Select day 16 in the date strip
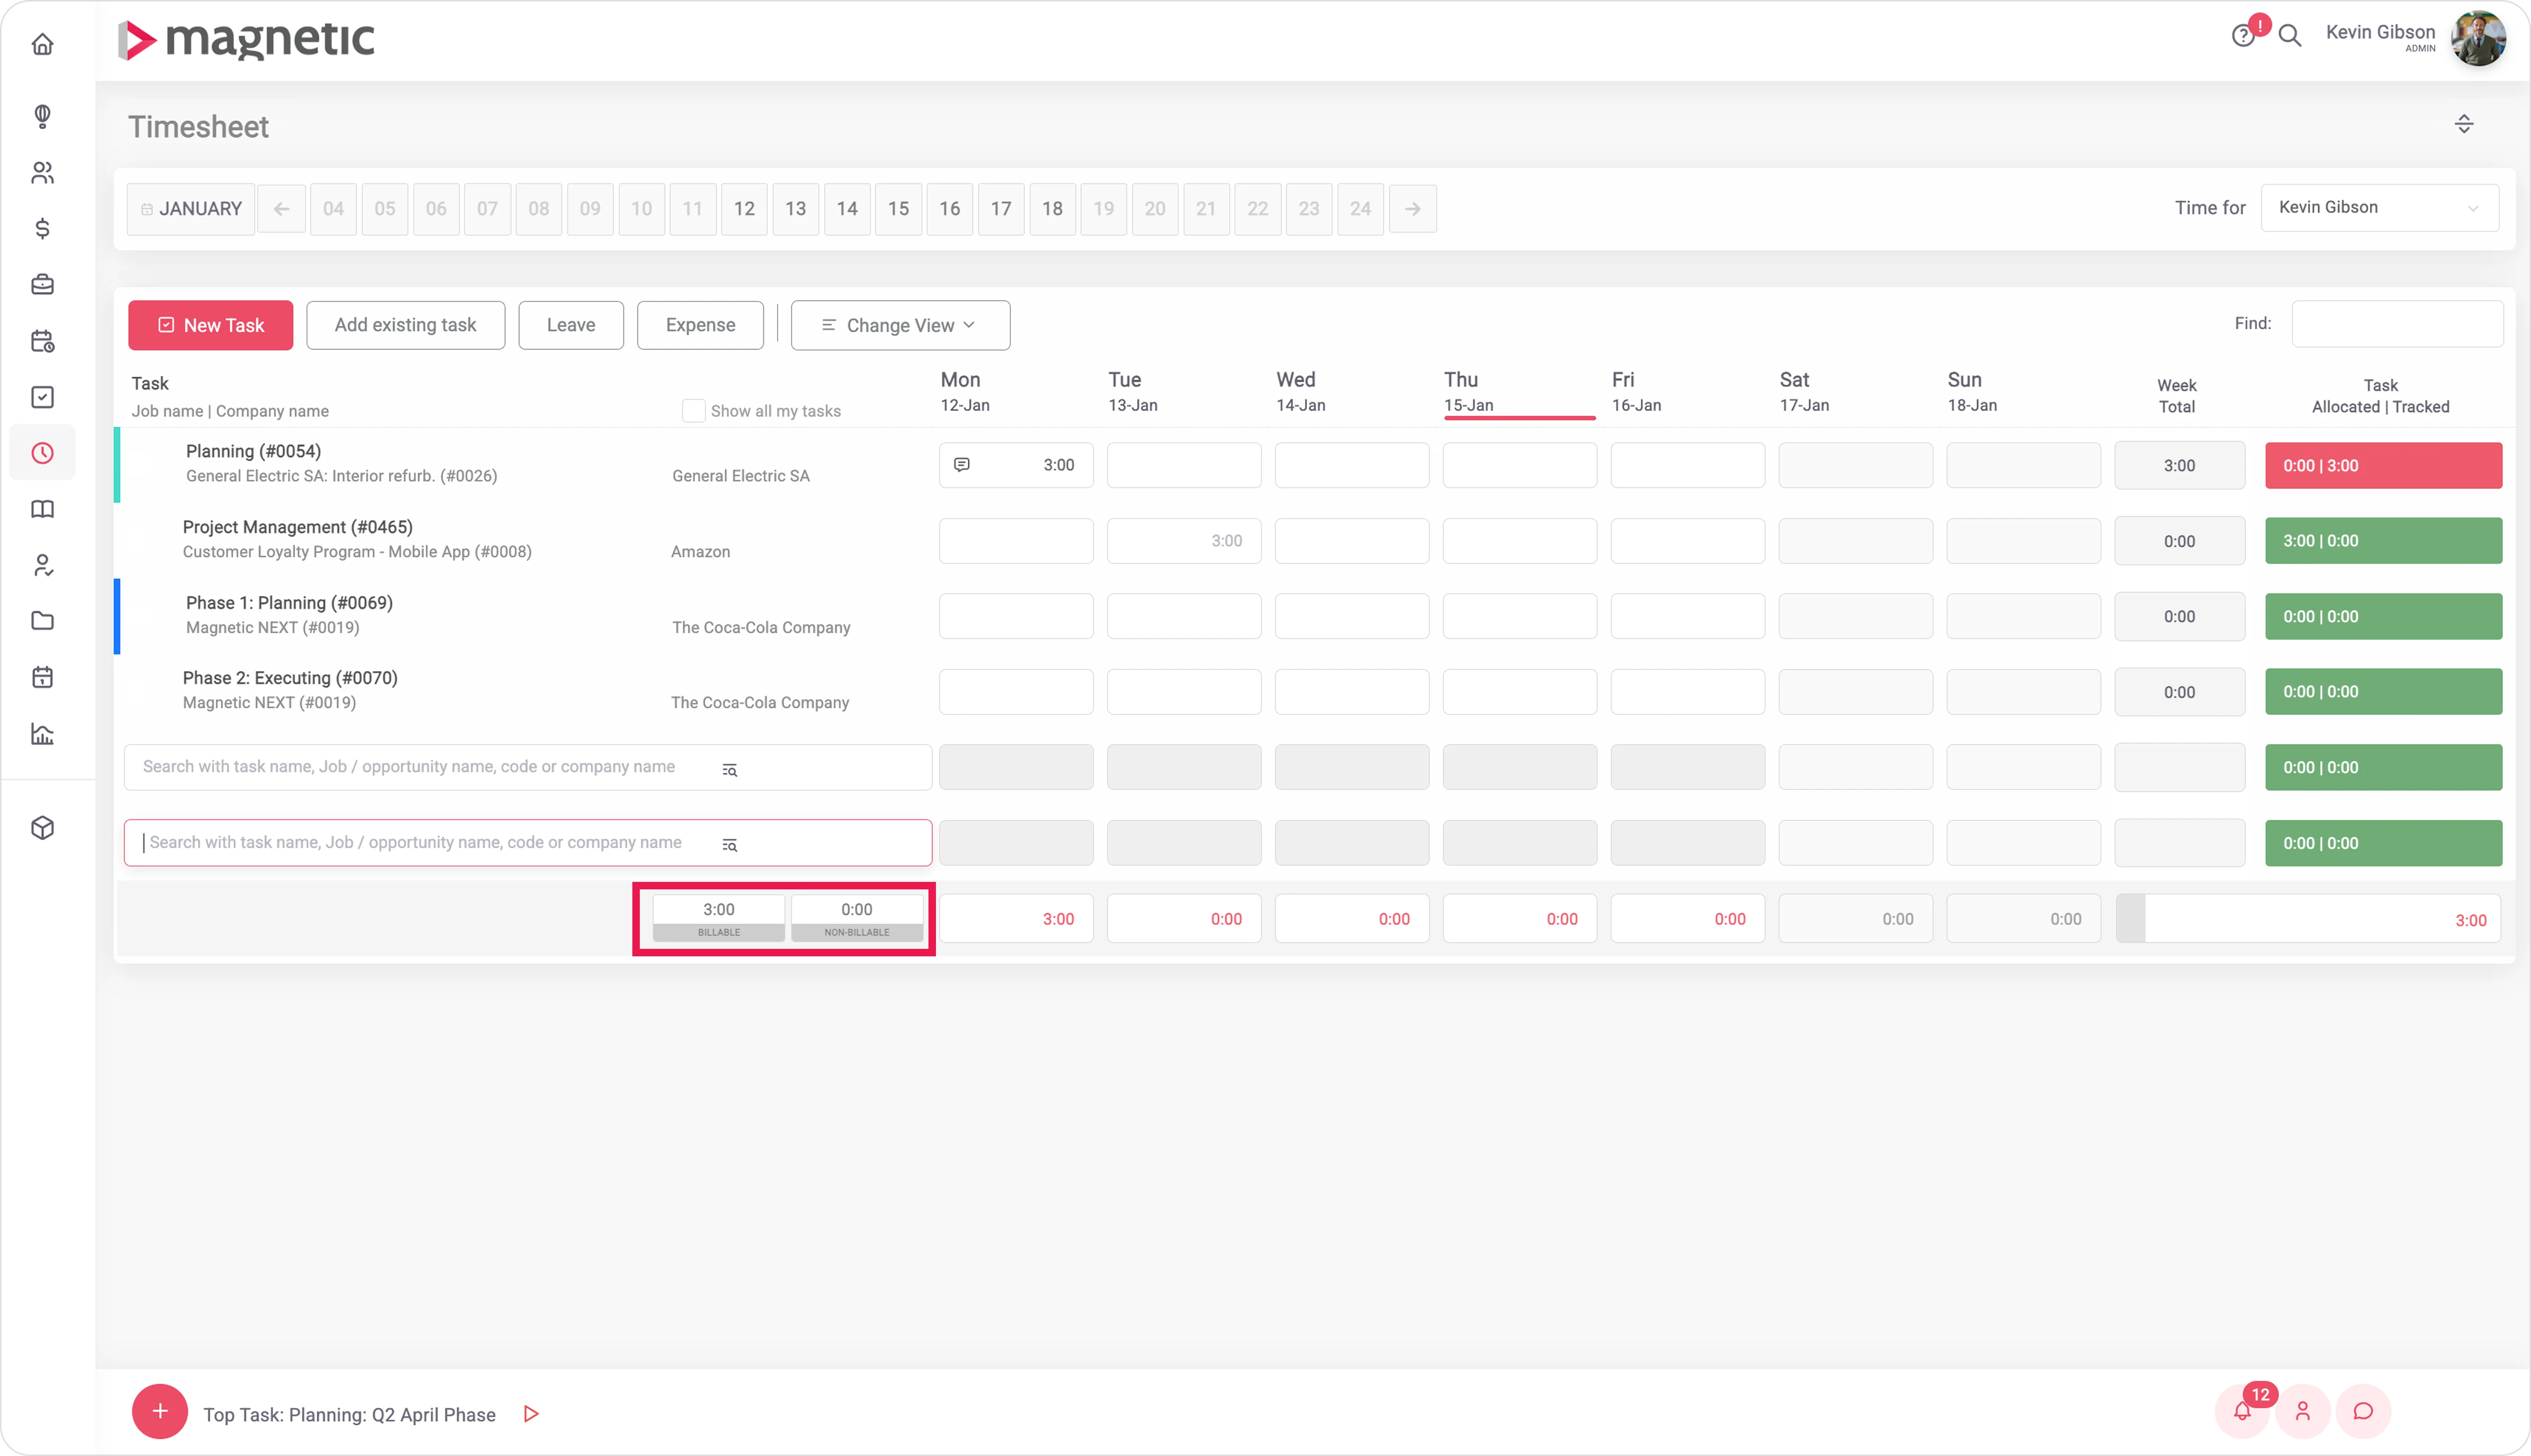2531x1456 pixels. [949, 209]
